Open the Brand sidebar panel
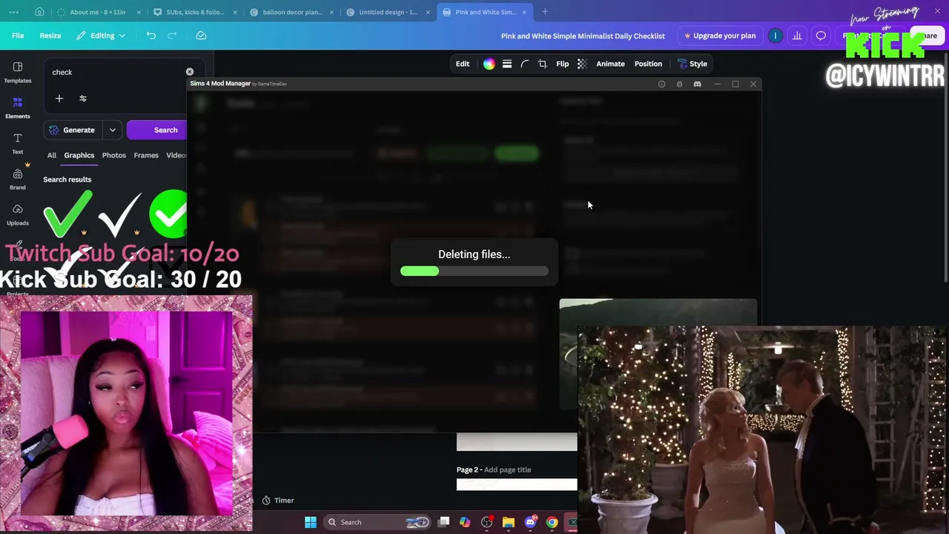Screen dimensions: 949x534 coord(18,179)
